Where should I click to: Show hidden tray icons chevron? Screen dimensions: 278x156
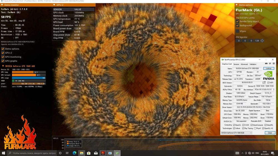coord(242,153)
